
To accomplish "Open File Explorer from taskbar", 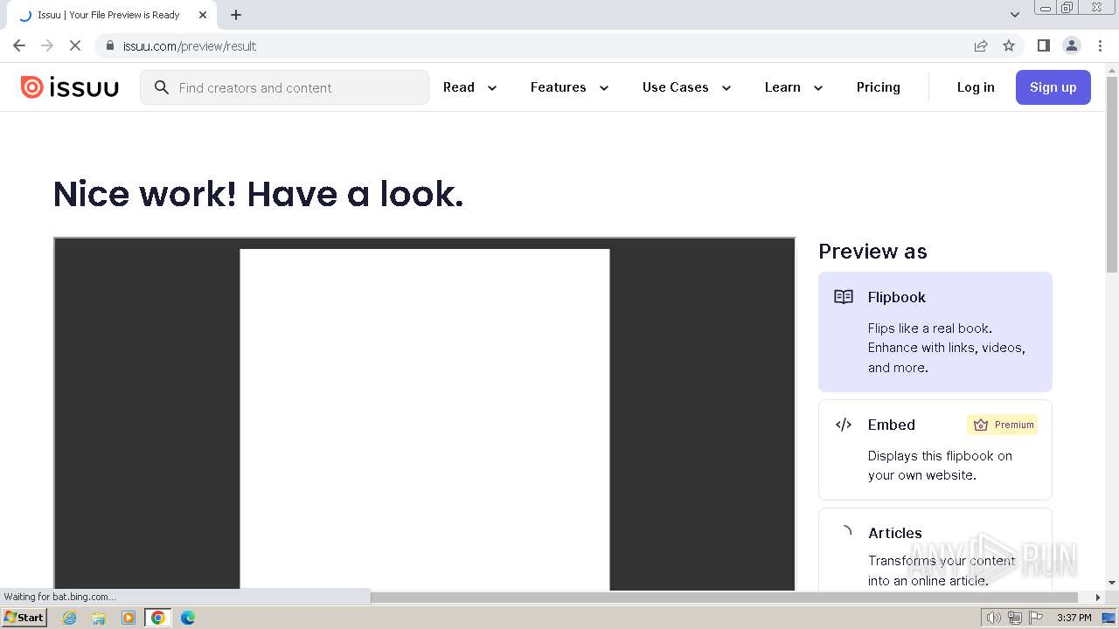I will pyautogui.click(x=99, y=618).
